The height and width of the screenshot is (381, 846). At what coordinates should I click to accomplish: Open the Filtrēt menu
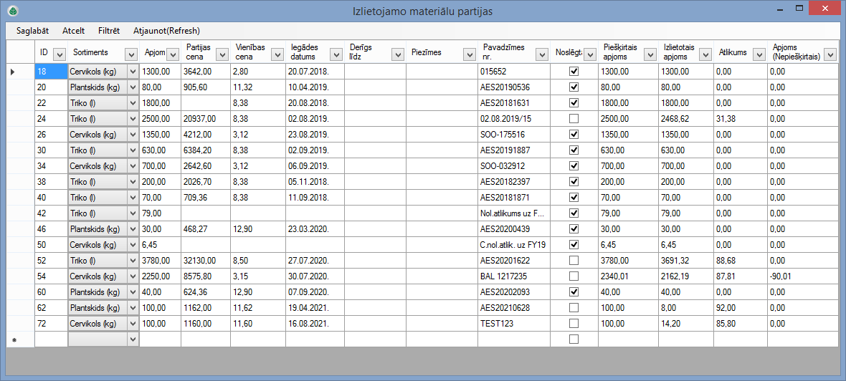[109, 31]
